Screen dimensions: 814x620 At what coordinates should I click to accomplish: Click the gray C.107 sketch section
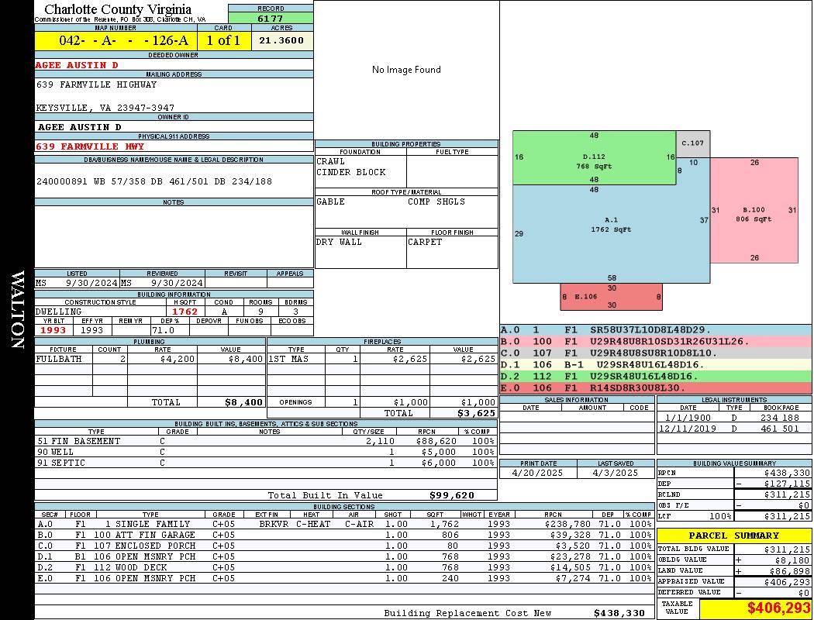coord(693,143)
